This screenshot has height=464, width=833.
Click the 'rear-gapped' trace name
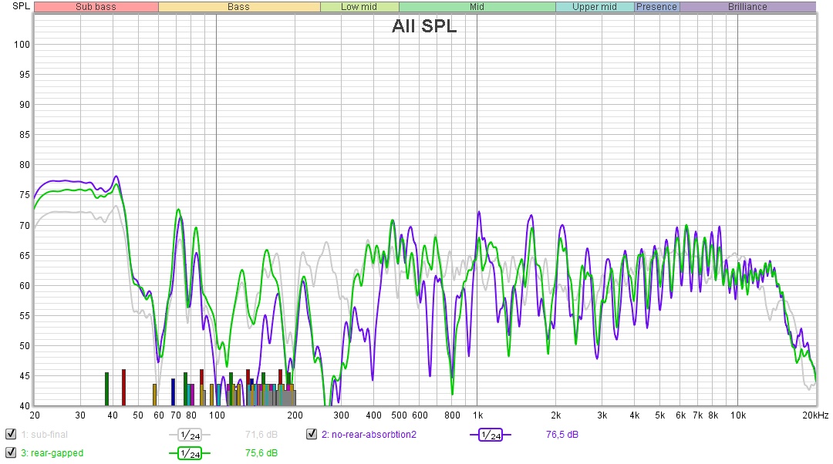pyautogui.click(x=52, y=453)
